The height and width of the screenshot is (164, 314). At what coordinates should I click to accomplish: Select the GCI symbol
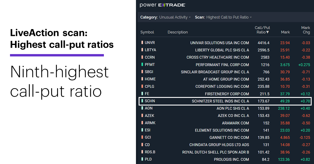tap(148, 137)
